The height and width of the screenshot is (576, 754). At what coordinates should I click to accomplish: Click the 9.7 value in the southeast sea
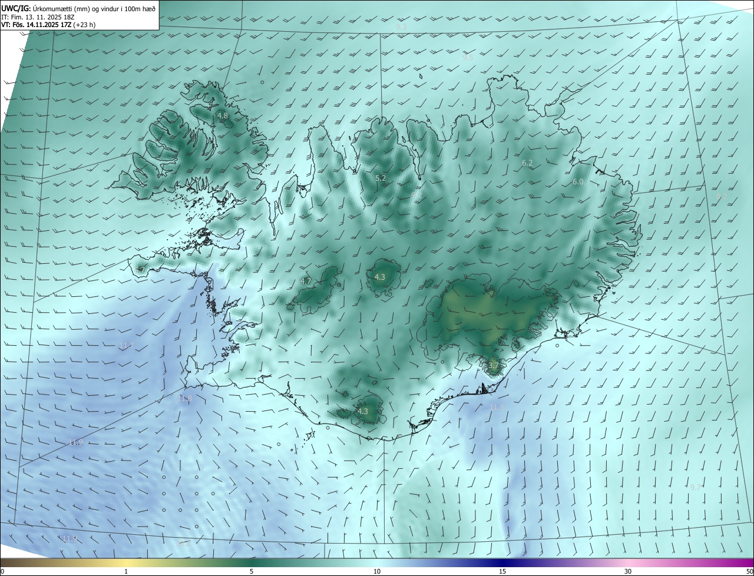point(696,487)
